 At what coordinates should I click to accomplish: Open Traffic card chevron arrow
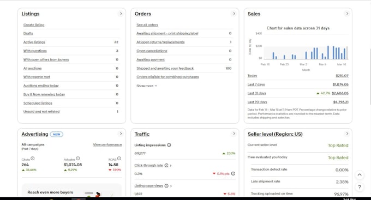[x=234, y=134]
